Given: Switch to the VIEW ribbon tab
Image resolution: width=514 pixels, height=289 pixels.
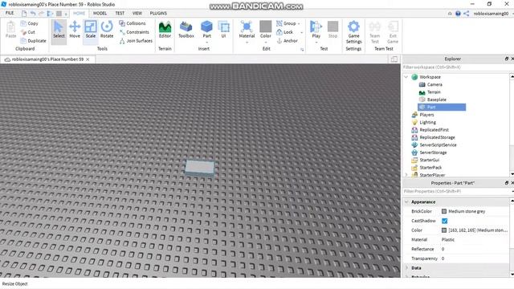Looking at the screenshot, I should pos(137,13).
